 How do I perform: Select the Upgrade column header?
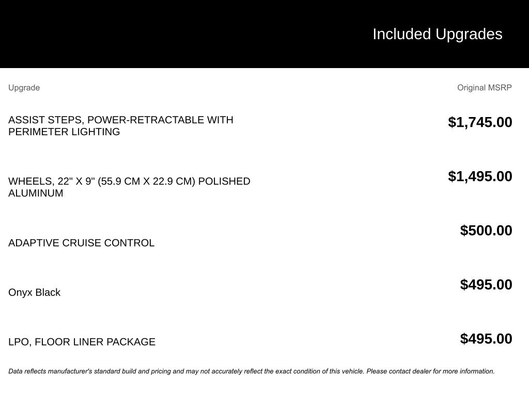[24, 88]
